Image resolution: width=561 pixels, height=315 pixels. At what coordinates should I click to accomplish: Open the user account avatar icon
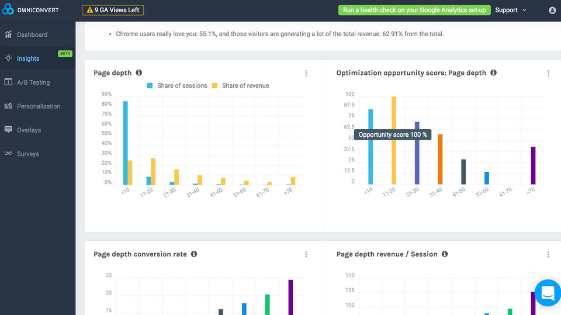[x=552, y=11]
